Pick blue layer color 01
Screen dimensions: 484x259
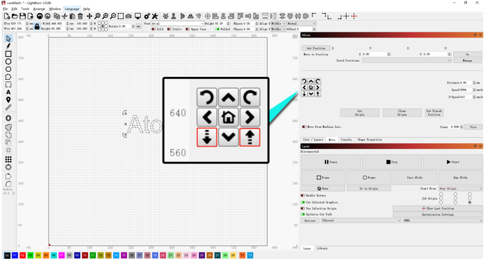tap(15, 255)
